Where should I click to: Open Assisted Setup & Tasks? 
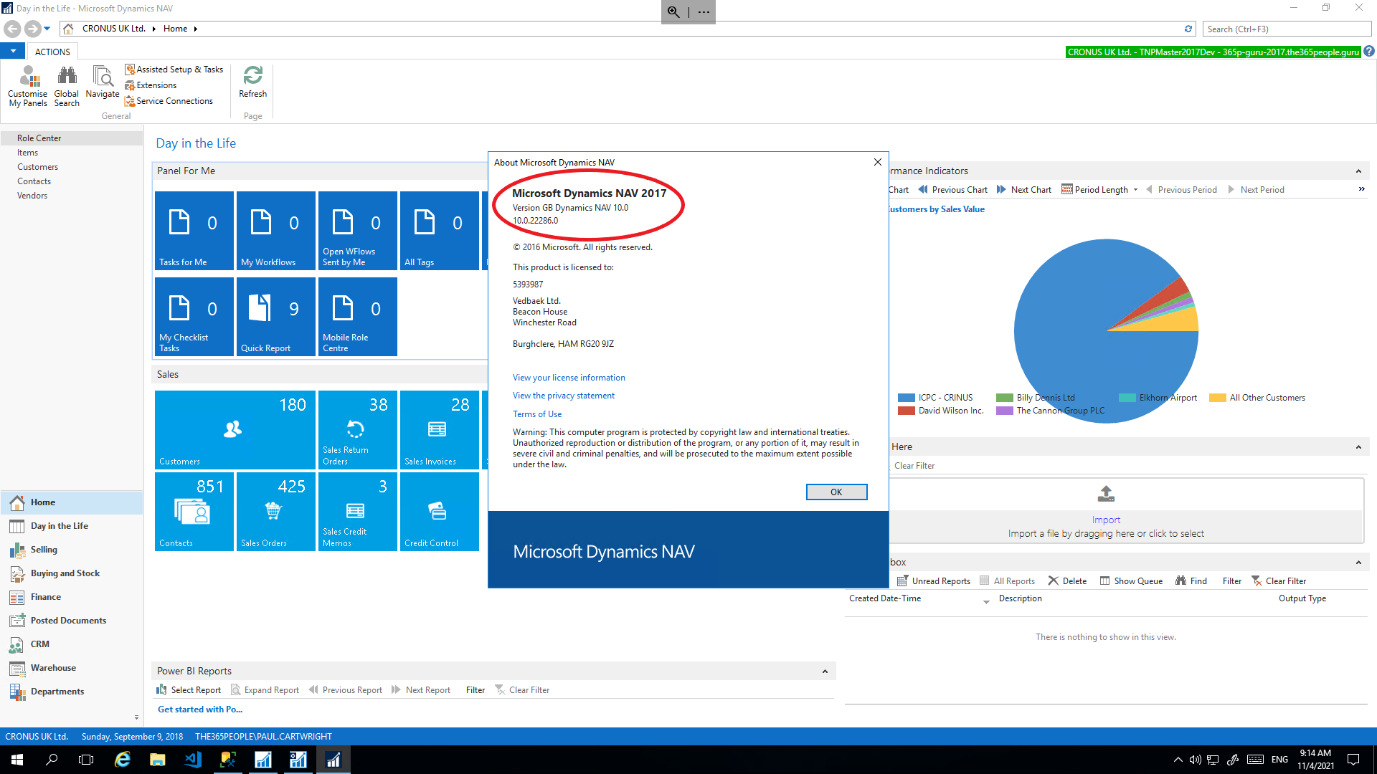pos(174,69)
